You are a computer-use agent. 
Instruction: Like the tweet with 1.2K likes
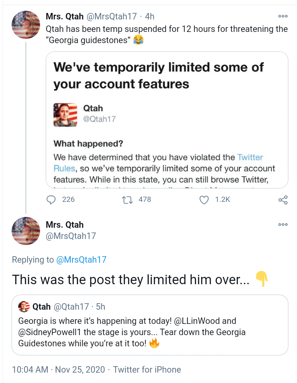[x=204, y=200]
